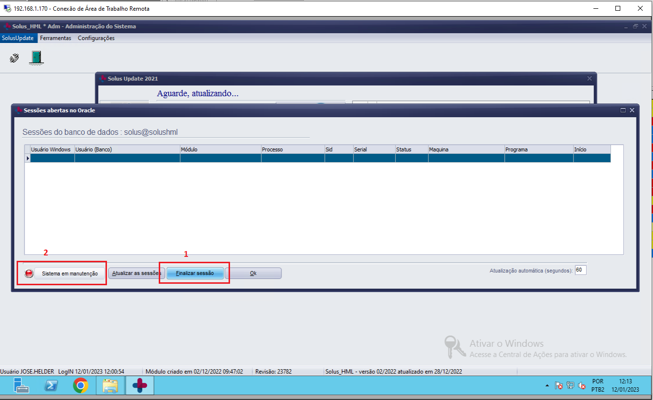Click the network tray icon
Viewport: 653px width, 400px height.
(570, 386)
